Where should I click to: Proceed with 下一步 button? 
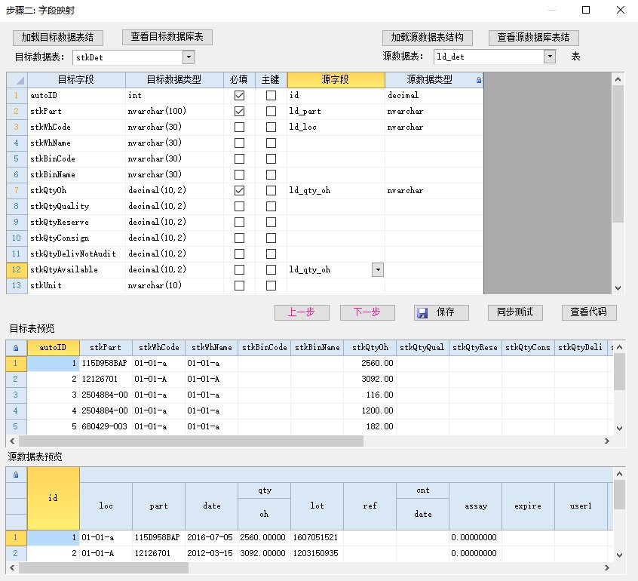click(x=367, y=312)
